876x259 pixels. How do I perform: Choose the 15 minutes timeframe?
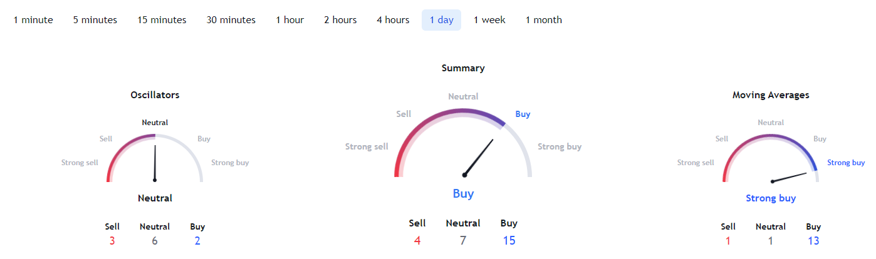[162, 20]
